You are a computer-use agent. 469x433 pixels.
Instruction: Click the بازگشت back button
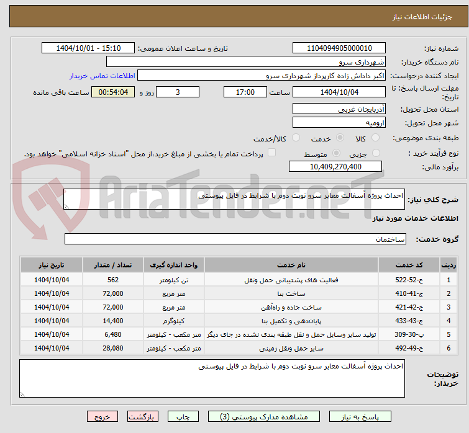143,417
